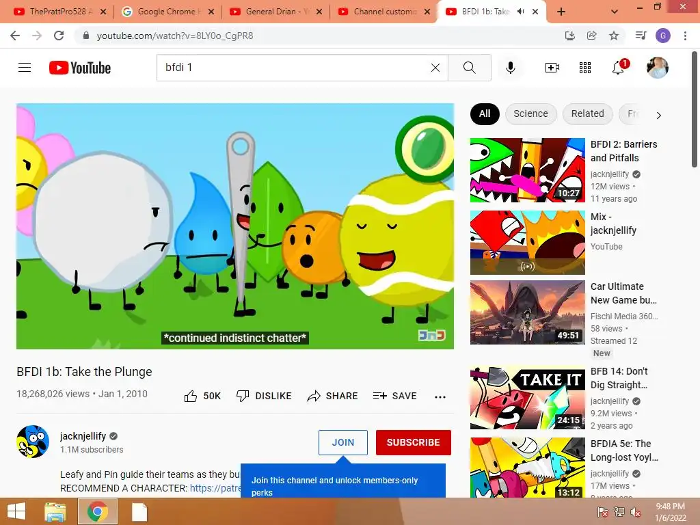The image size is (700, 525).
Task: Open the YouTube apps grid icon
Action: 585,68
